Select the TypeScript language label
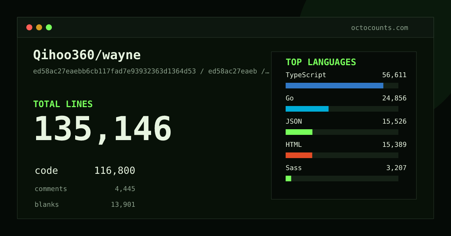451x236 pixels. 306,75
